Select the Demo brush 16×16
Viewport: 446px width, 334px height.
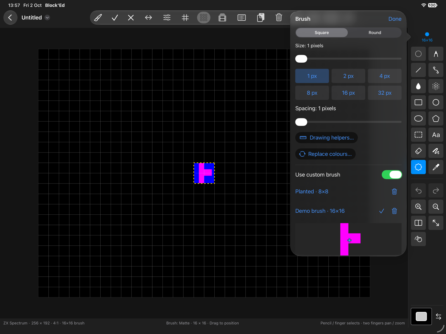(320, 211)
